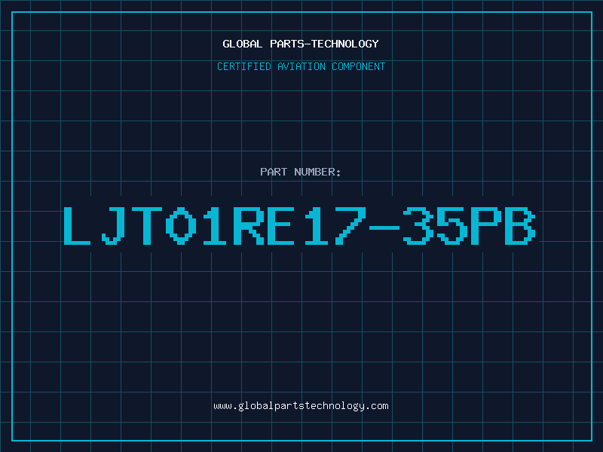Click the GLOBAL PARTS-TECHNOLOGY title
The image size is (603, 452).
coord(301,44)
